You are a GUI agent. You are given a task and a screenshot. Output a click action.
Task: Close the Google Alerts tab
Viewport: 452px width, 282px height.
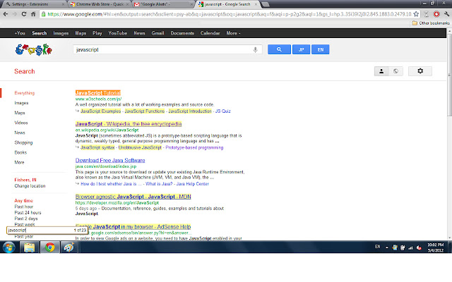tap(191, 4)
